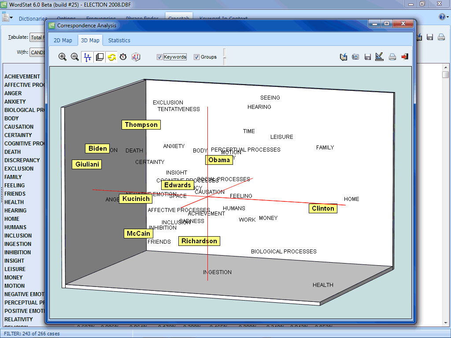Click the filter status bar text
This screenshot has height=338, width=451.
tap(32, 334)
